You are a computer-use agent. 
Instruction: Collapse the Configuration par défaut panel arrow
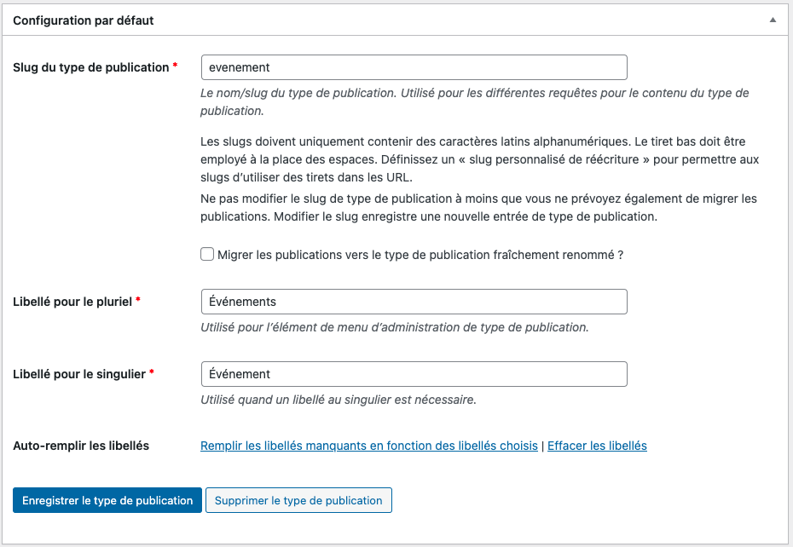[773, 20]
